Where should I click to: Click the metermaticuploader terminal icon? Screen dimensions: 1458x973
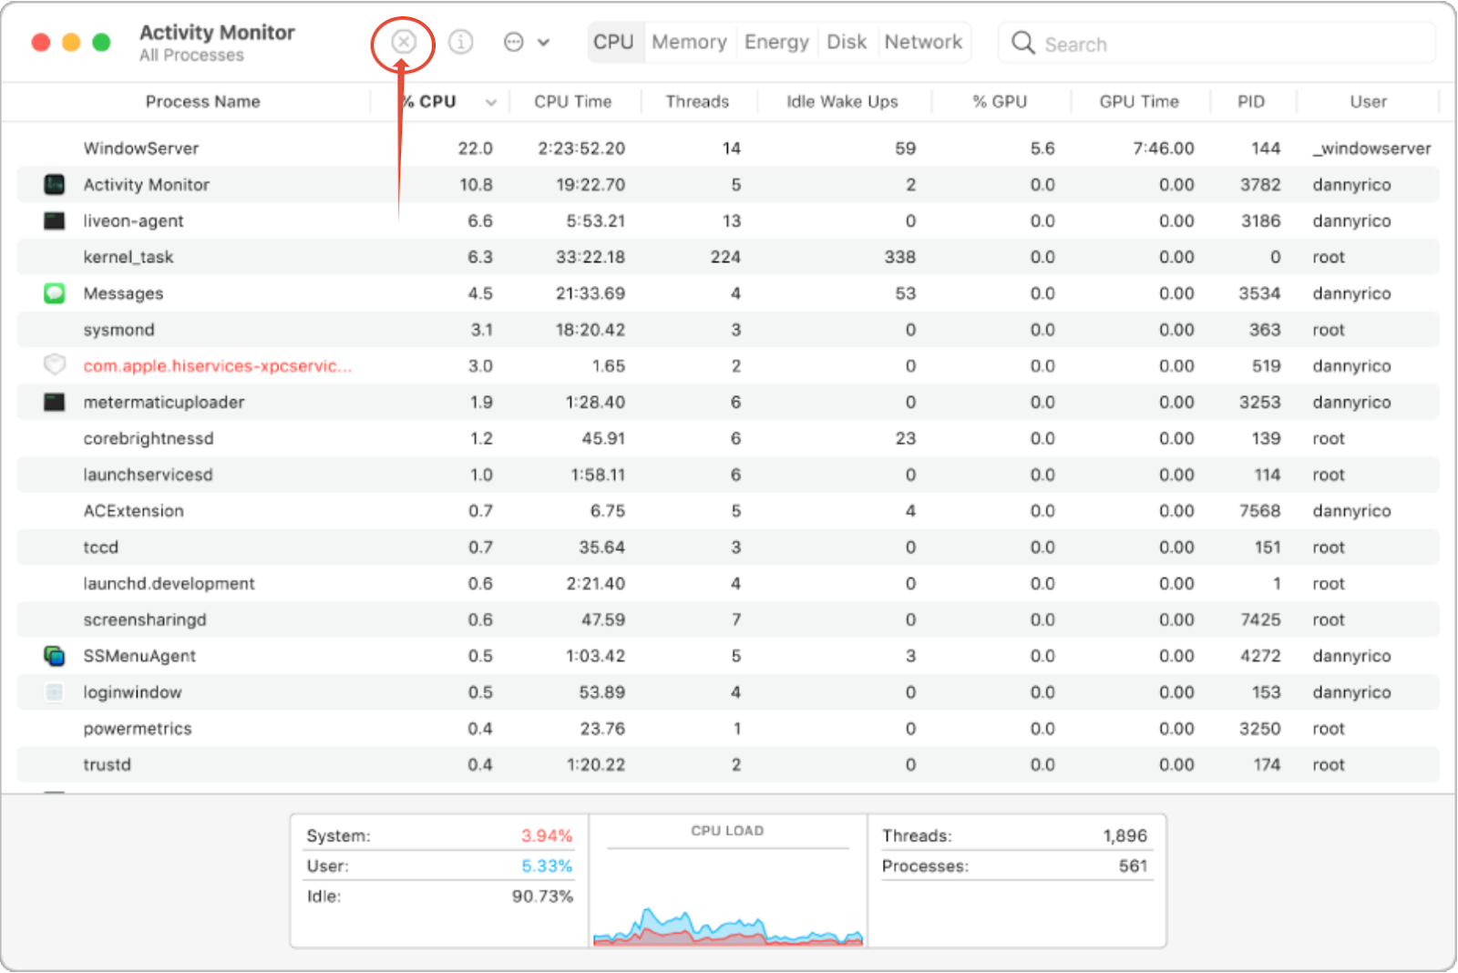(55, 402)
